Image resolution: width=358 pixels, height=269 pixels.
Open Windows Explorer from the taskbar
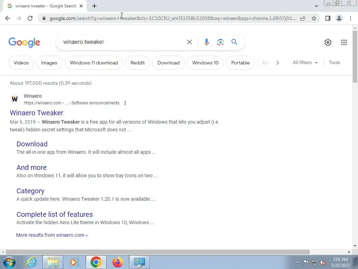(53, 262)
